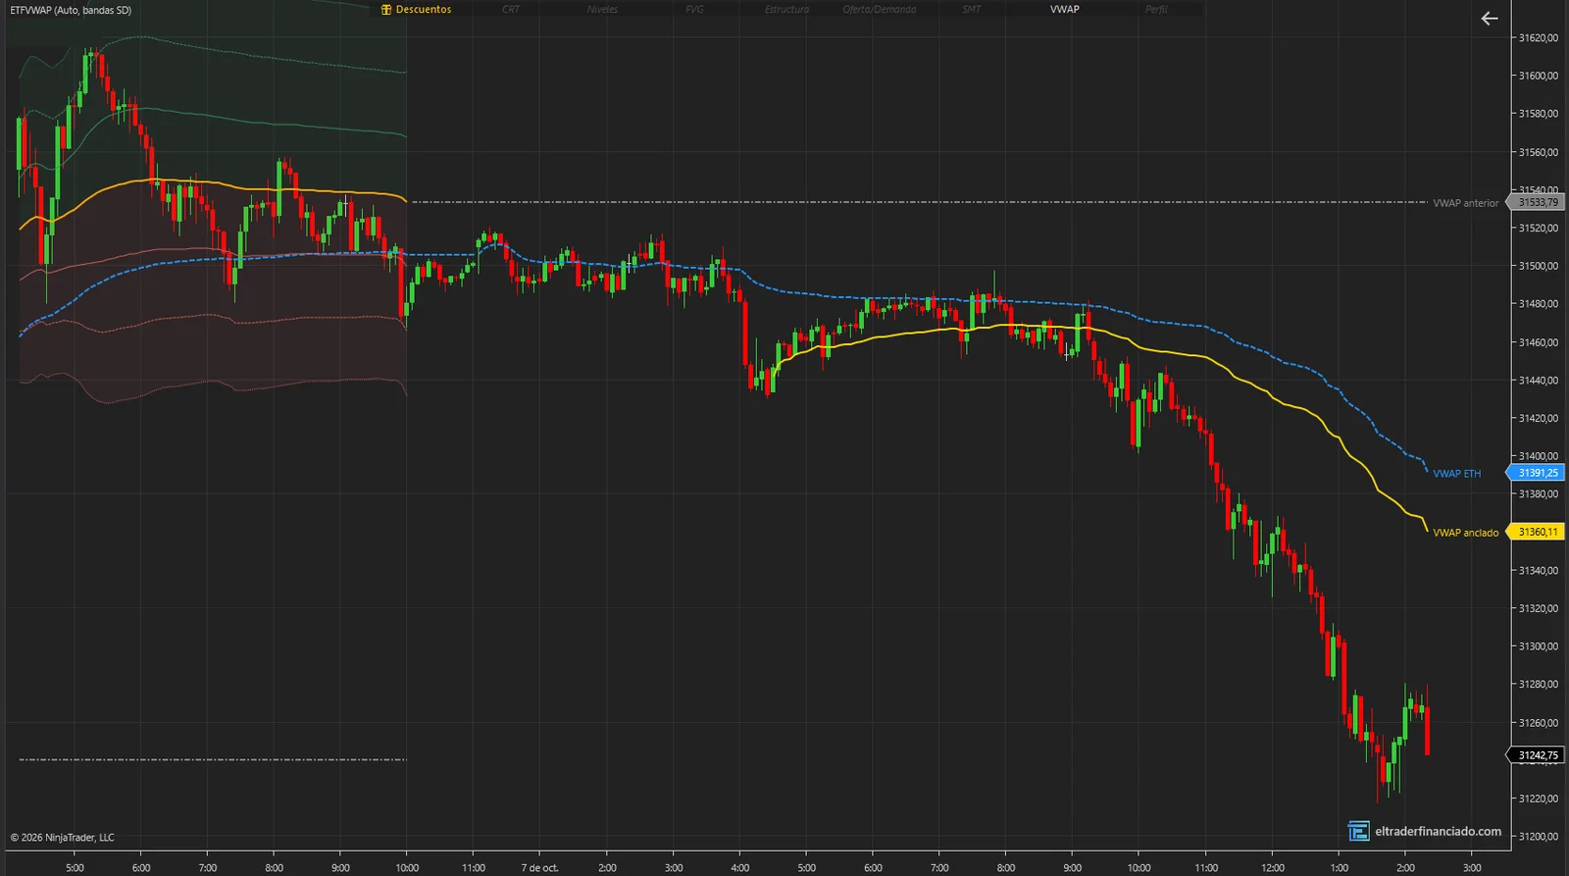Click the 31242,75 current price marker
Viewport: 1569px width, 876px height.
pos(1536,755)
